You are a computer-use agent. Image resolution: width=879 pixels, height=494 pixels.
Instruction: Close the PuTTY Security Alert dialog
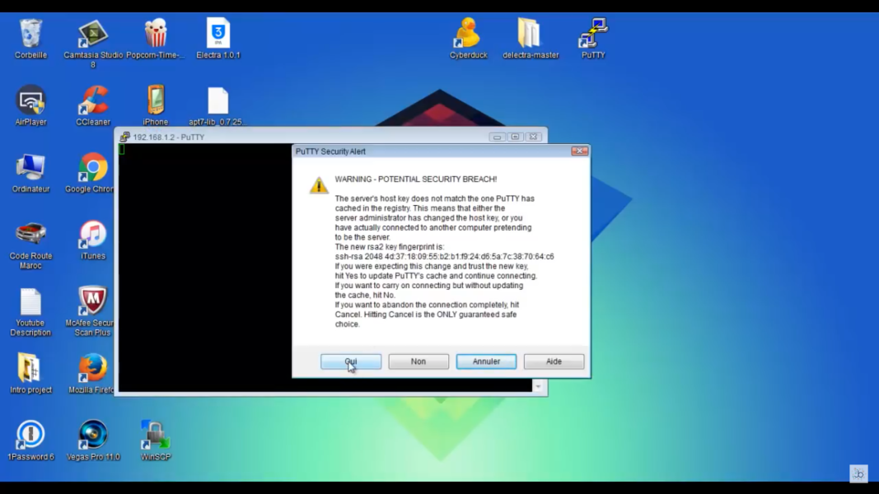click(580, 151)
